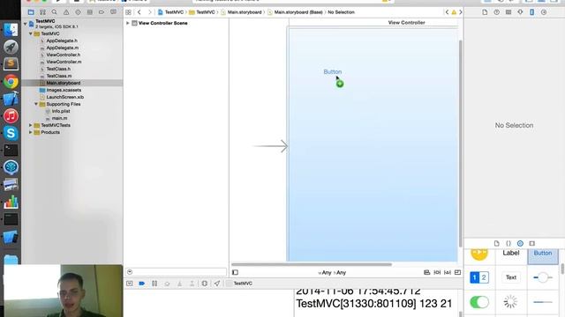565x317 pixels.
Task: Select Main.storyboard in navigator
Action: (x=63, y=83)
